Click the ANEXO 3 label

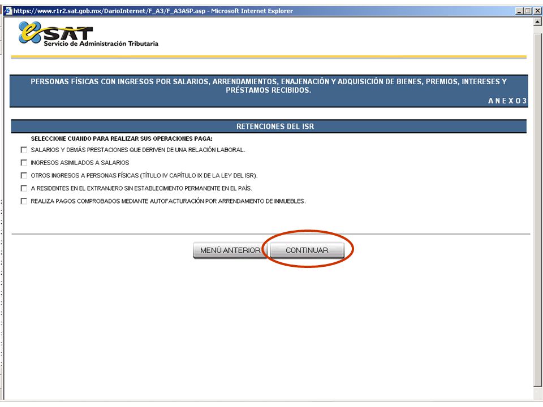[507, 101]
